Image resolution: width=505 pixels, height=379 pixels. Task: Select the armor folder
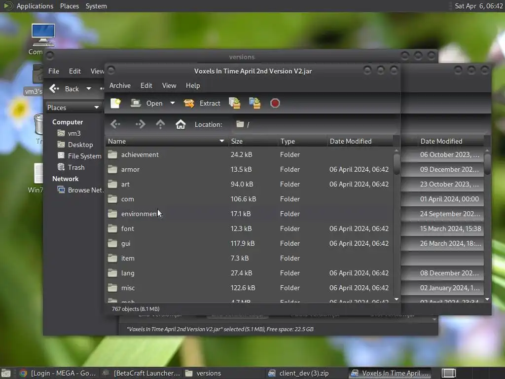pyautogui.click(x=249, y=170)
